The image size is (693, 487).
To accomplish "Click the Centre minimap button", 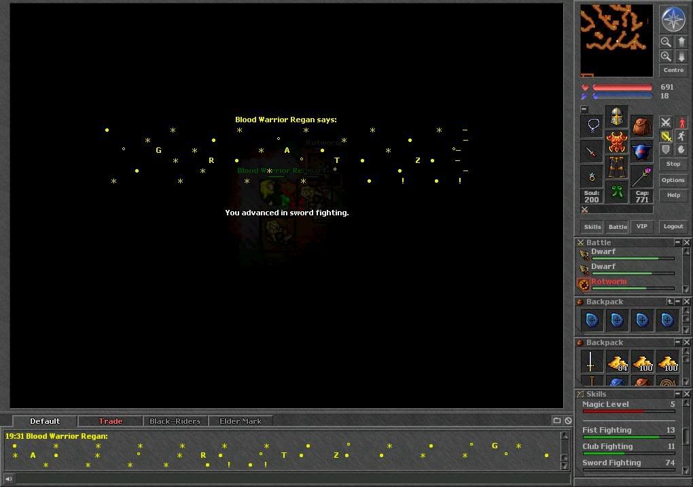I will (673, 70).
